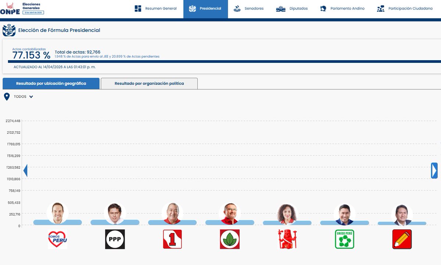Click the Elección de Fórmula Presidencial emblem
This screenshot has width=441, height=265.
click(9, 30)
